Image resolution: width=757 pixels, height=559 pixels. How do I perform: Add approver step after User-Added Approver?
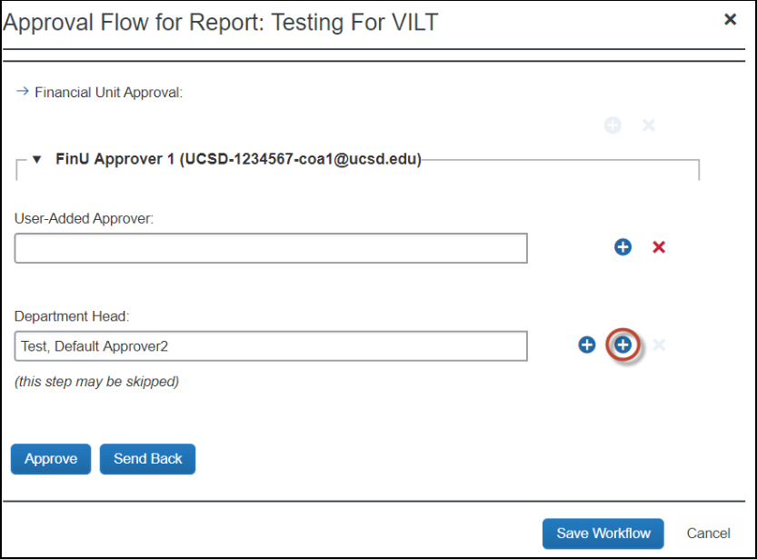(623, 247)
